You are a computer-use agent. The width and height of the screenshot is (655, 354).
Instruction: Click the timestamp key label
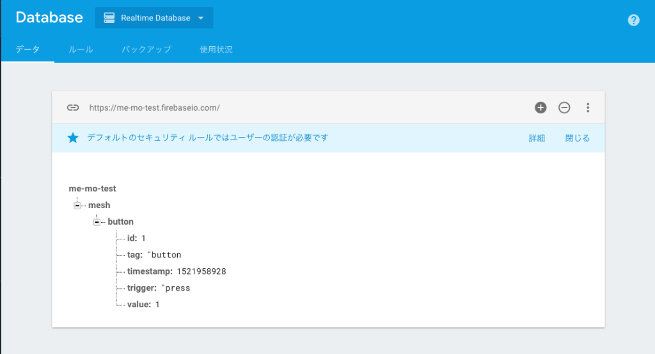click(150, 271)
